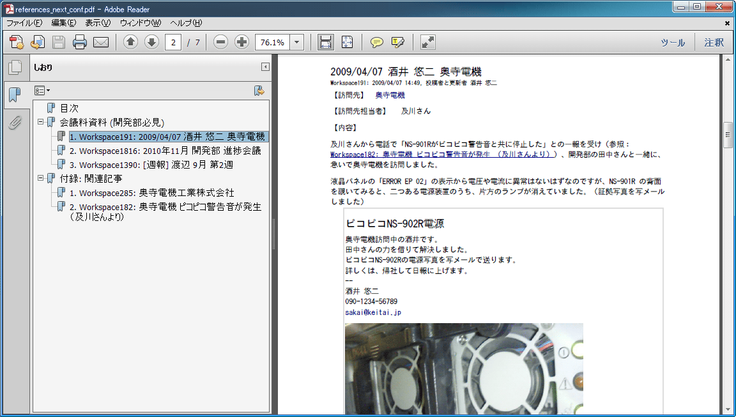Click the heading ピコピコNS-902R電源
The image size is (736, 417).
click(x=395, y=224)
